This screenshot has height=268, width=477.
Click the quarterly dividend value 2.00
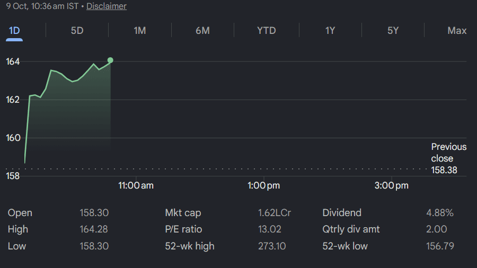[437, 229]
